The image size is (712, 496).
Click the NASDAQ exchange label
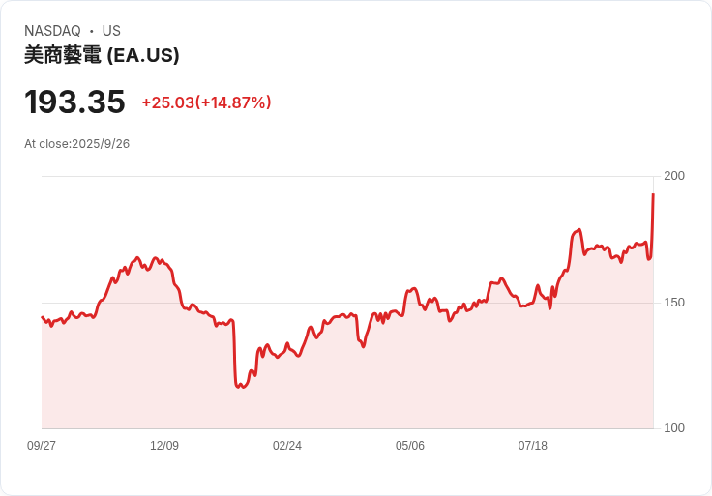tap(52, 31)
